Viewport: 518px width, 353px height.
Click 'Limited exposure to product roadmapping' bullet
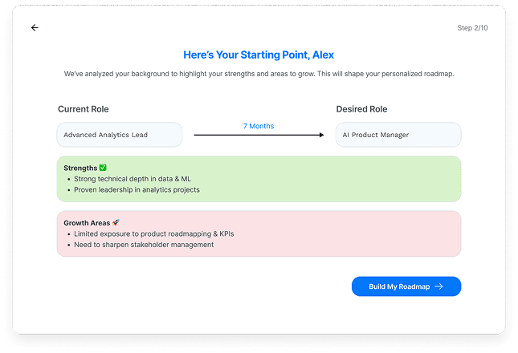click(x=153, y=233)
